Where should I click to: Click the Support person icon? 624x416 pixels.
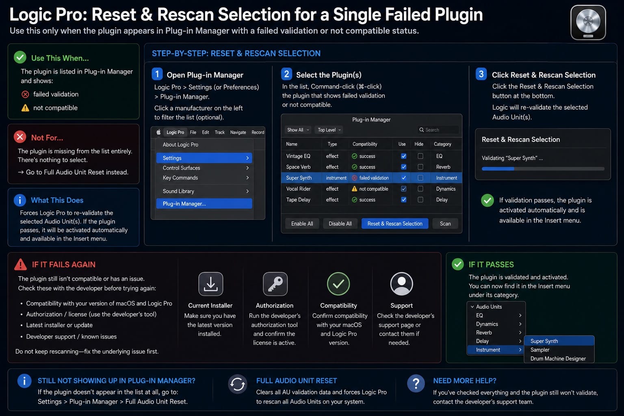[x=401, y=284]
